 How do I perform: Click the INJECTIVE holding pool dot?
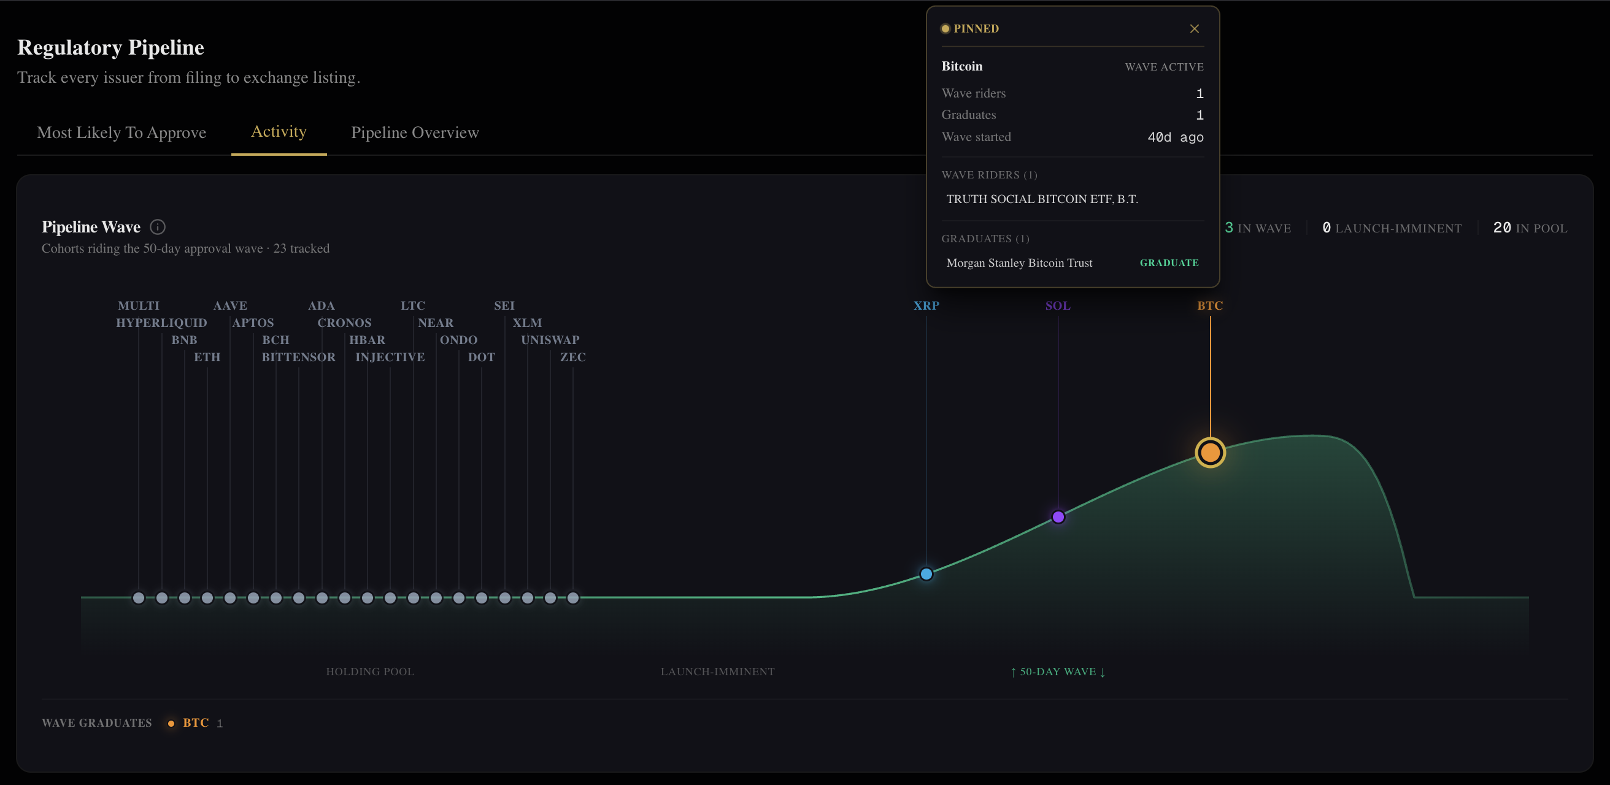tap(390, 599)
